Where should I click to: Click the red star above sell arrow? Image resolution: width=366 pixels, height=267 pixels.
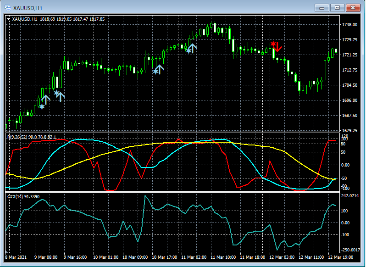point(272,44)
